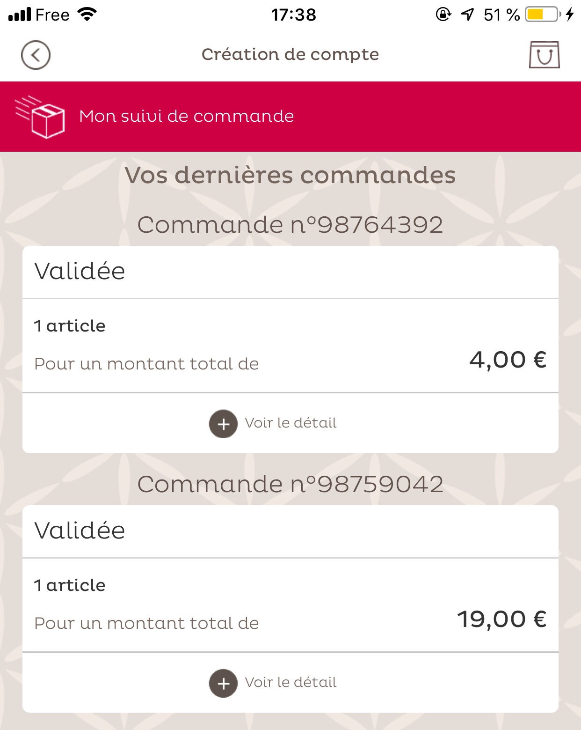Tap the location arrow status icon
The image size is (581, 730).
pyautogui.click(x=467, y=15)
